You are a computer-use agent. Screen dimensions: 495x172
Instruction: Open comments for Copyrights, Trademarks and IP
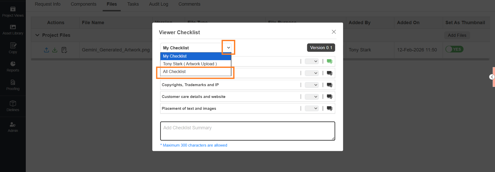(x=329, y=85)
